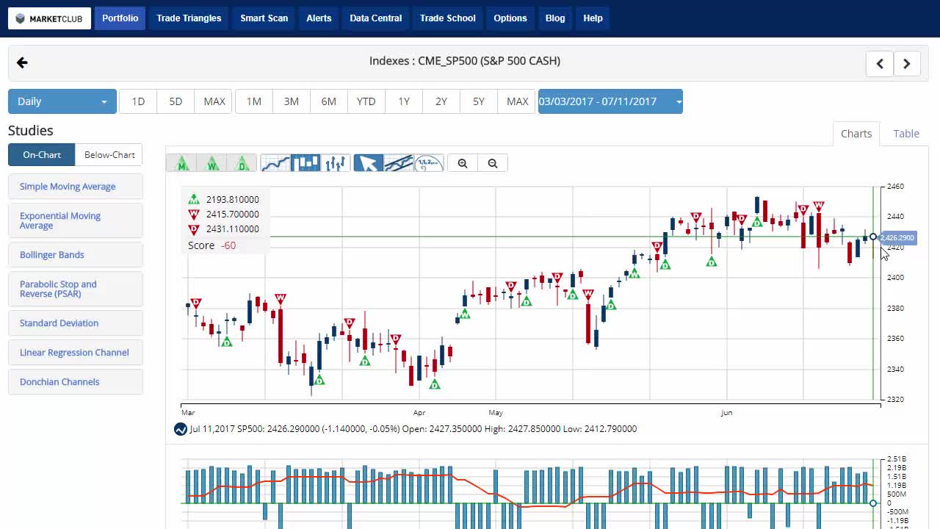This screenshot has width=940, height=529.
Task: Go to previous symbol
Action: (x=880, y=64)
